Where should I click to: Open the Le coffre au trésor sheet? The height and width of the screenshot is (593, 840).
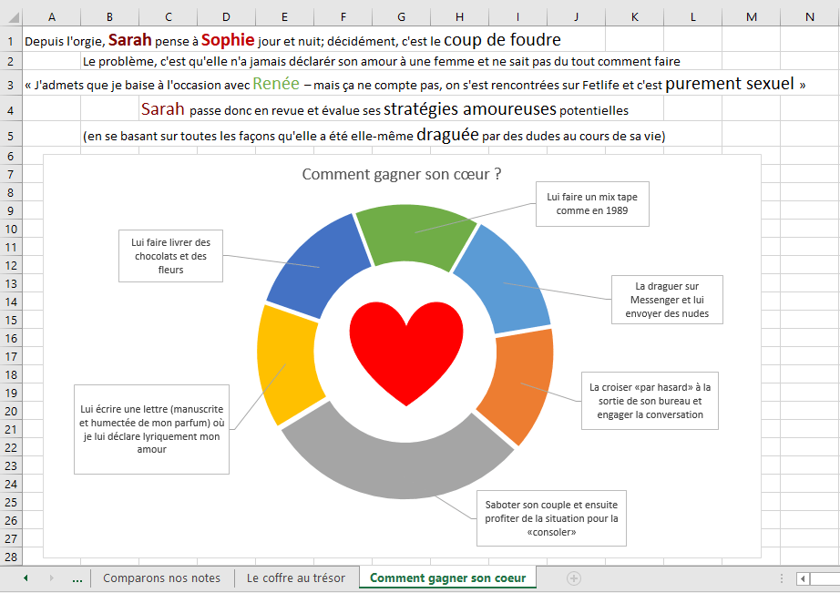tap(296, 578)
